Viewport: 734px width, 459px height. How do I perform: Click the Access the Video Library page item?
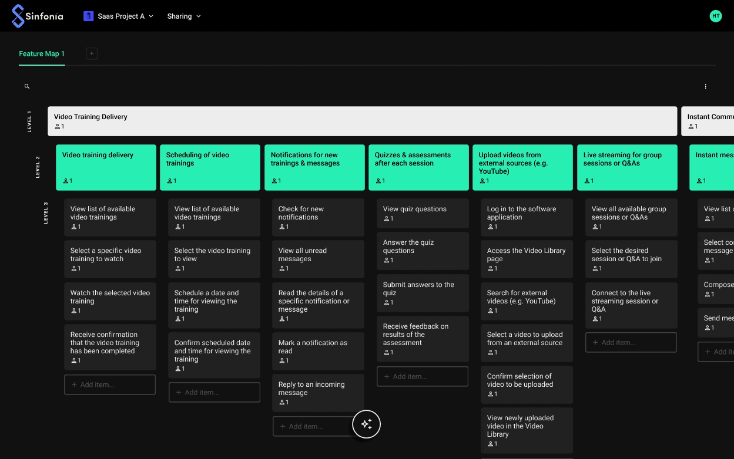527,259
